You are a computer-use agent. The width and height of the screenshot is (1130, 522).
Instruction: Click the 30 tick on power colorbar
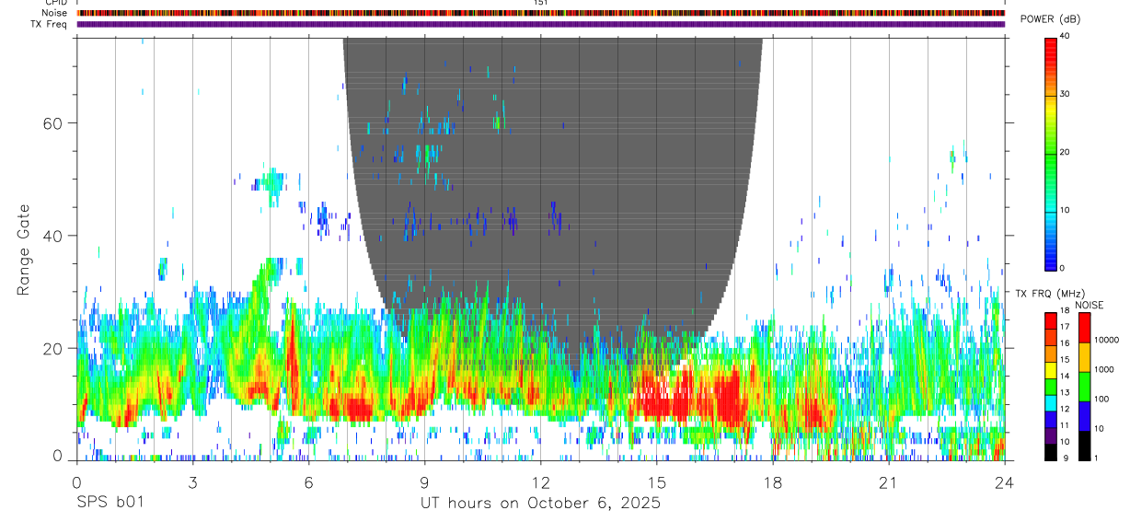(x=1066, y=95)
